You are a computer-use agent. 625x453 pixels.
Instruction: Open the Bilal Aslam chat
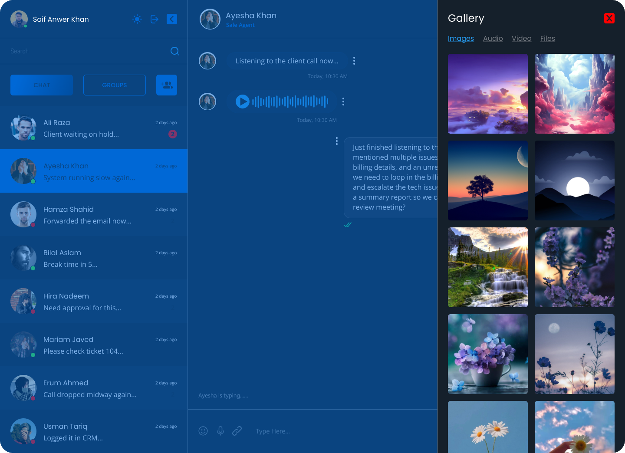tap(94, 258)
